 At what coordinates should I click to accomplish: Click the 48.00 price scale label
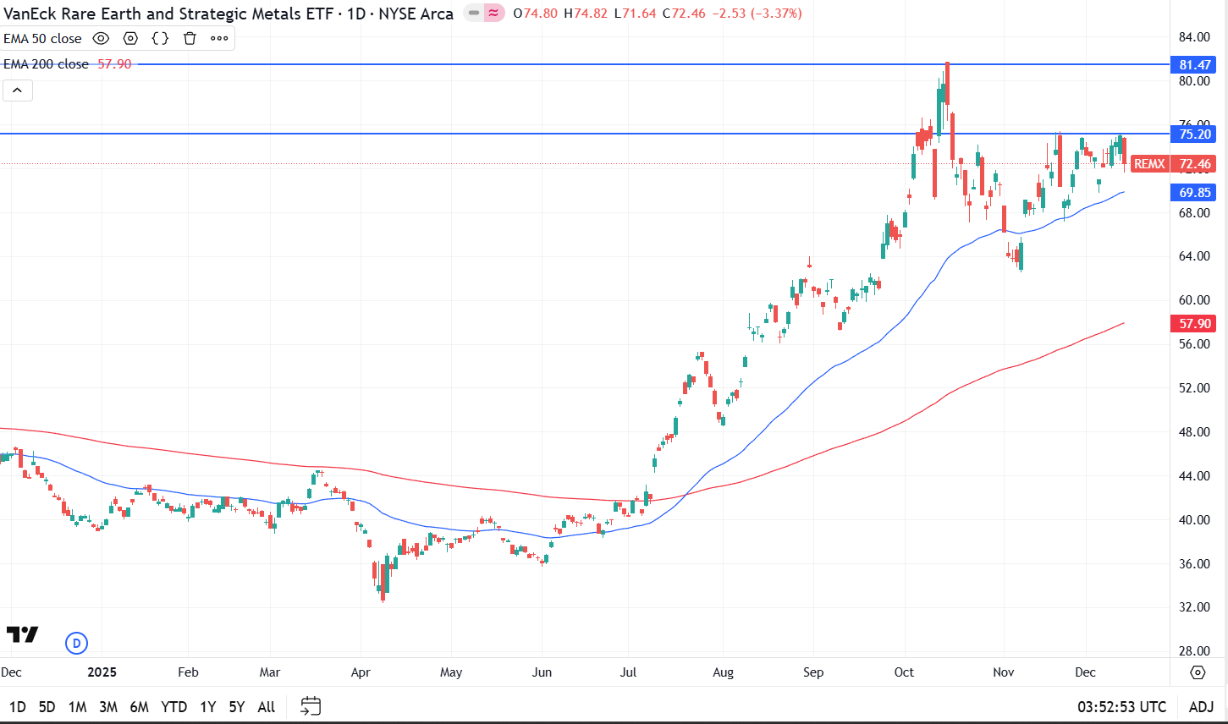click(1194, 432)
